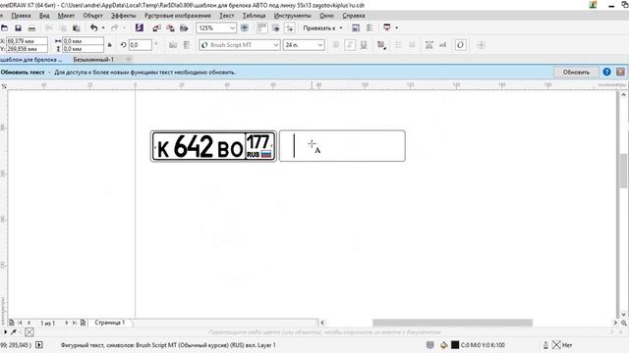Click the Print icon

[x=31, y=28]
